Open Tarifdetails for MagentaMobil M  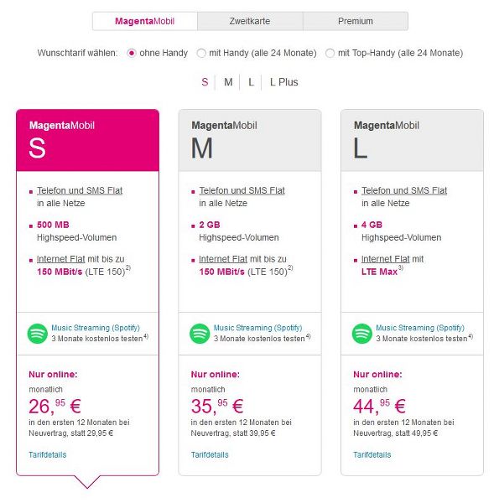(210, 454)
